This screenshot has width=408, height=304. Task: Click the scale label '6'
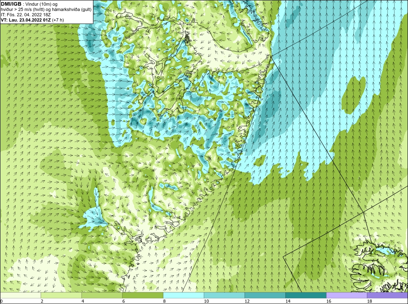(124, 301)
